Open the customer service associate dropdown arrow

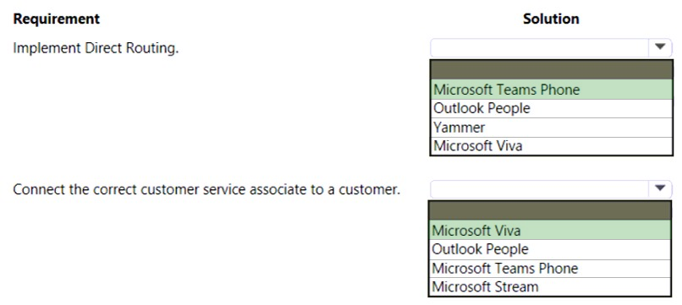click(660, 189)
